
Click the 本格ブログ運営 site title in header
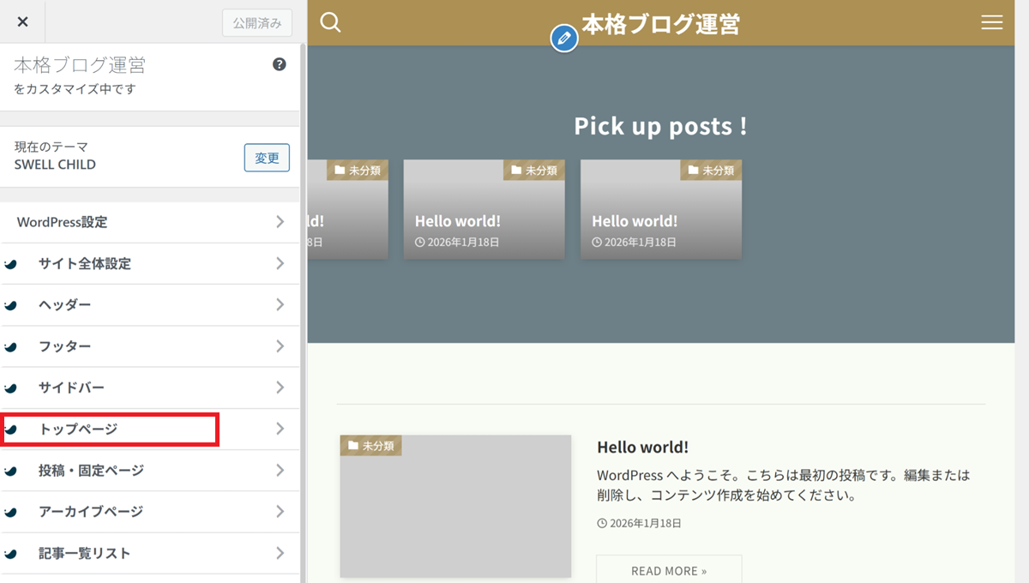point(660,24)
